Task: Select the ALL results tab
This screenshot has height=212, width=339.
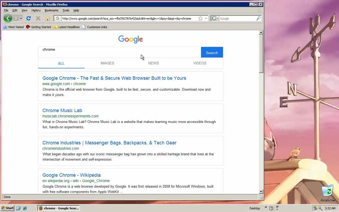Action: click(61, 63)
